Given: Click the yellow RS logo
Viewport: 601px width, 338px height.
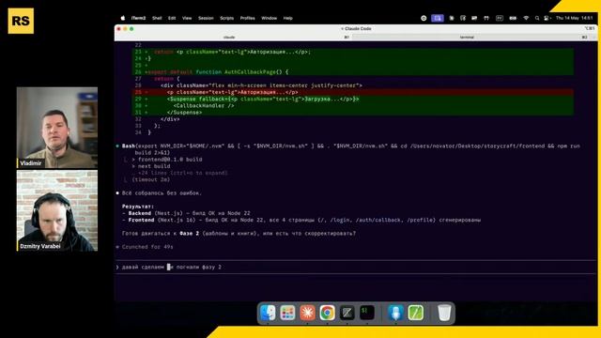Looking at the screenshot, I should click(21, 21).
